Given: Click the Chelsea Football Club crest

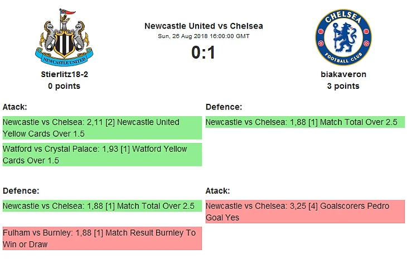Looking at the screenshot, I should 343,37.
